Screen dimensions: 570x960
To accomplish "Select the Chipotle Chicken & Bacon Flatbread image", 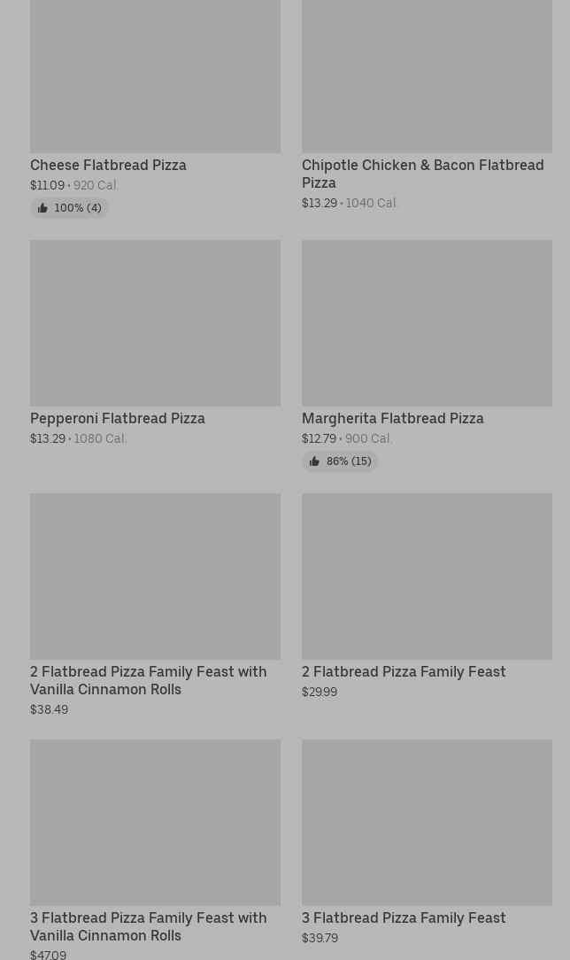I will 427,75.
